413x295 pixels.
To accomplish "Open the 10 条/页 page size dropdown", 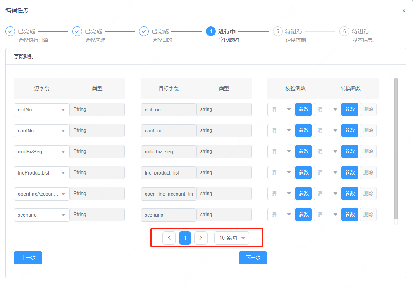I will click(231, 238).
